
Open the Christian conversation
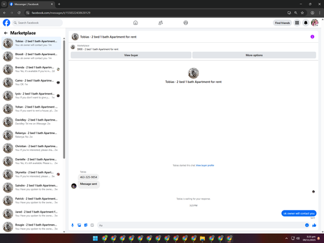(32, 148)
